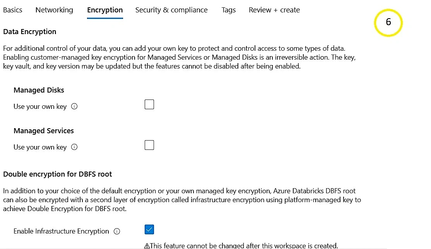Click 'Use your own key' label under Managed Services
The height and width of the screenshot is (249, 431).
(40, 147)
